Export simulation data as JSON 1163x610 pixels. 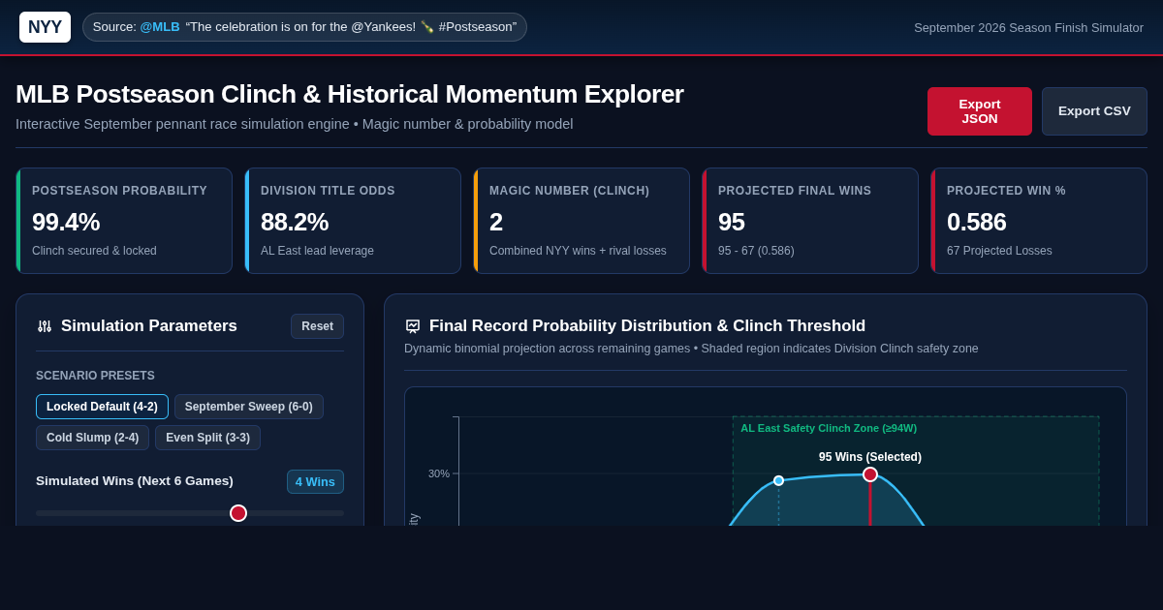(980, 111)
